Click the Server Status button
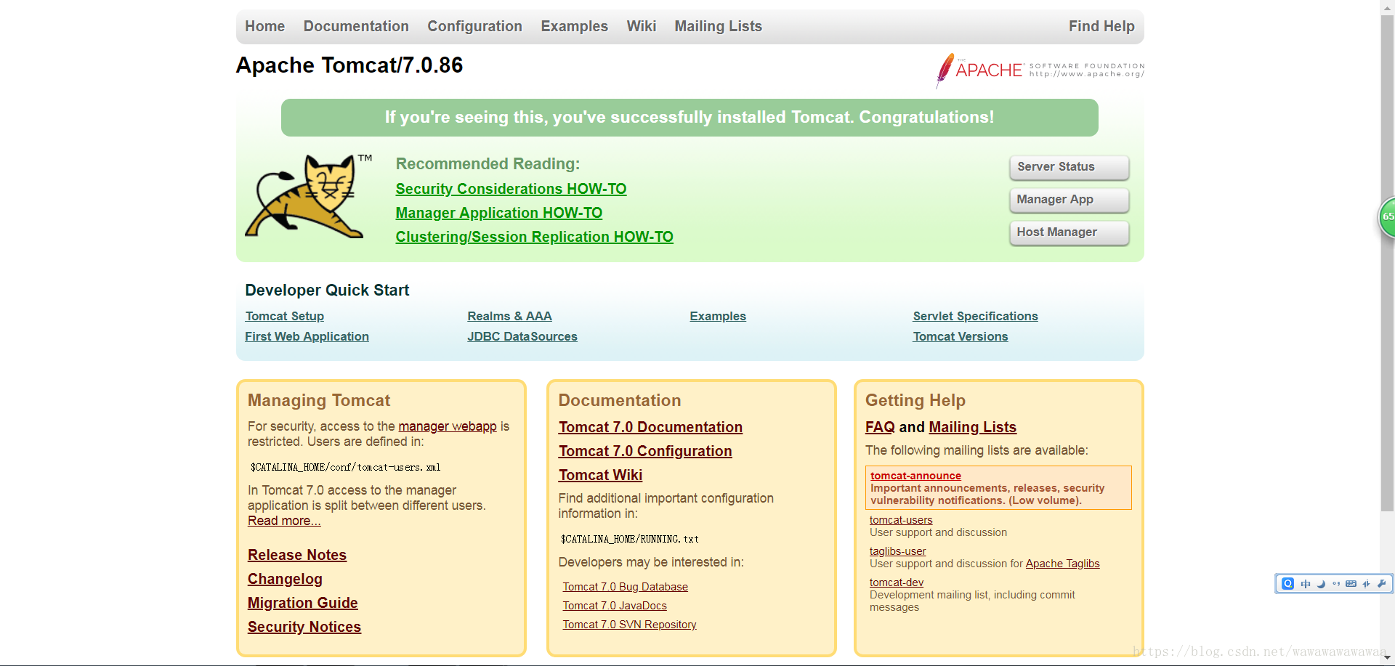Screen dimensions: 1395x666 1069,167
